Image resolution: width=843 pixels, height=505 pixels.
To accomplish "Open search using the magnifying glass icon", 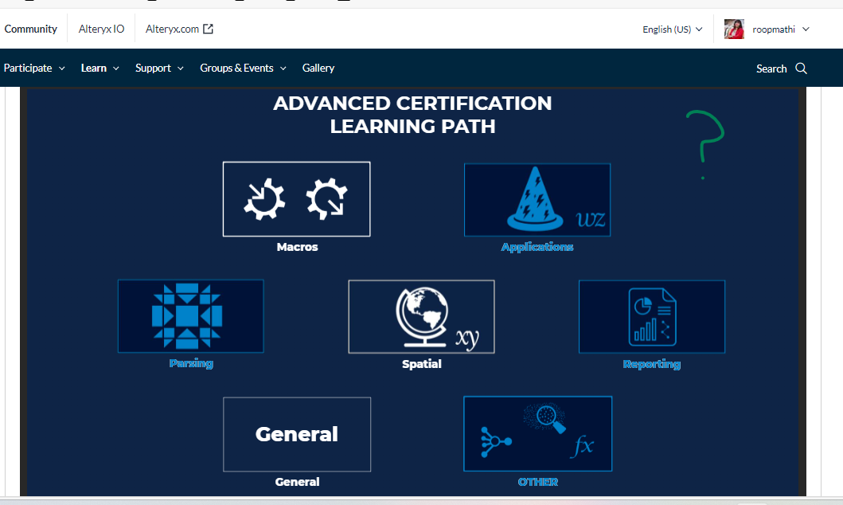I will click(x=802, y=68).
